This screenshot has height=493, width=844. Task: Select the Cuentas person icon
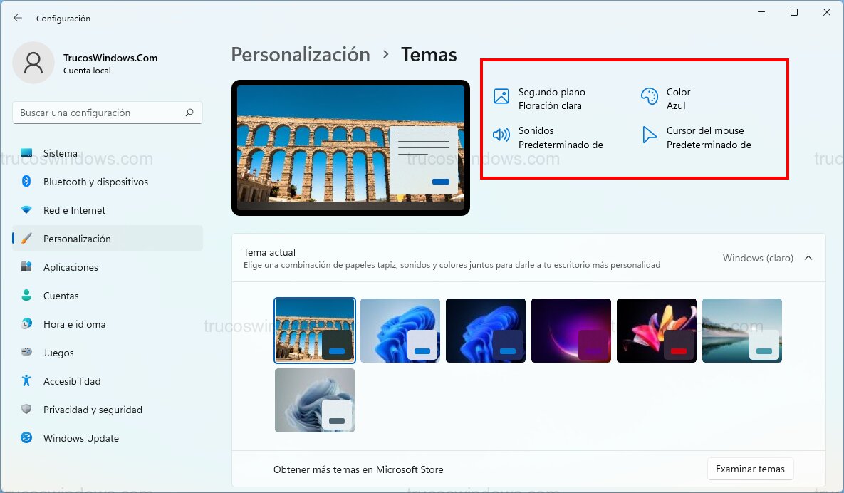point(28,296)
